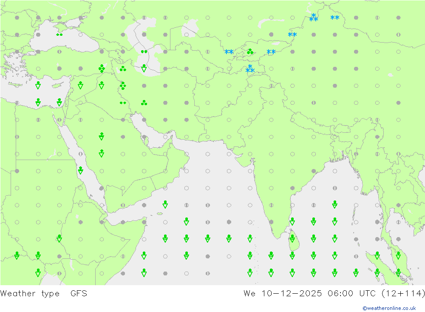
Task: Click the "Weather type" caption text
Action: [30, 293]
